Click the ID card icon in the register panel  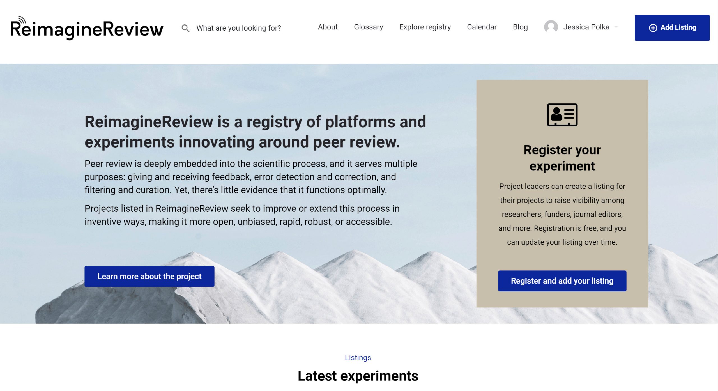[x=562, y=115]
